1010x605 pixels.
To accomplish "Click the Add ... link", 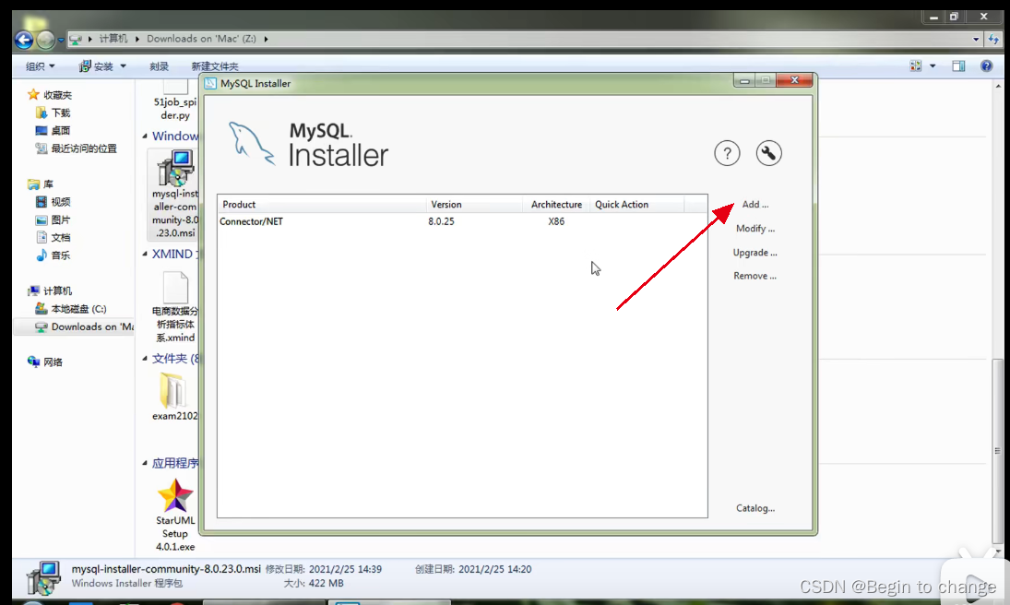I will [x=755, y=204].
